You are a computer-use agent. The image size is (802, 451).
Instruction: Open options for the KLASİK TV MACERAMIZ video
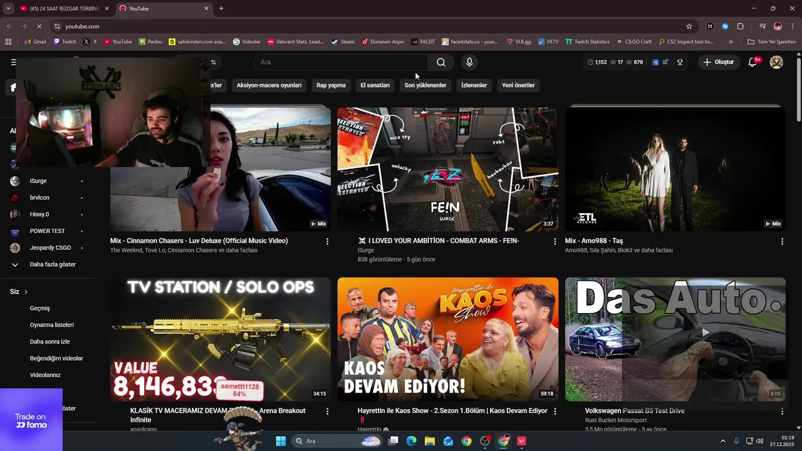click(327, 412)
